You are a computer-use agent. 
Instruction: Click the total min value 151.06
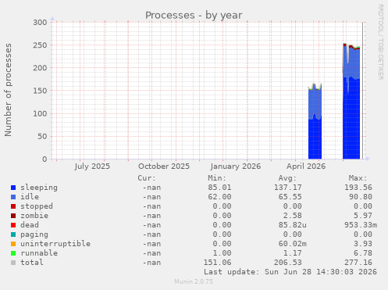pos(217,263)
